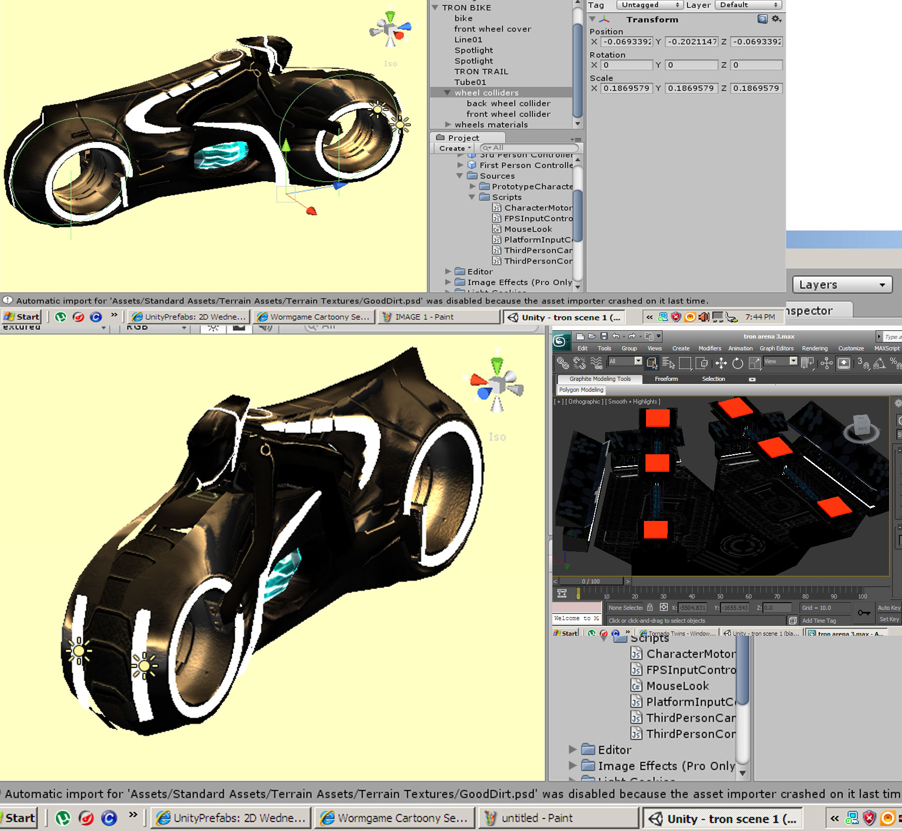Select the Rotate tool in 3ds Max toolbar
This screenshot has height=831, width=902.
click(x=738, y=363)
